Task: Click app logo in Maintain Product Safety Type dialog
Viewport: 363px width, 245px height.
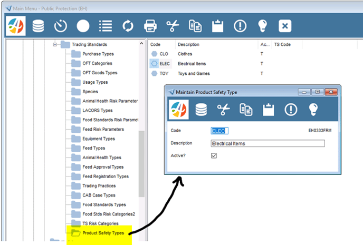Action: point(179,110)
